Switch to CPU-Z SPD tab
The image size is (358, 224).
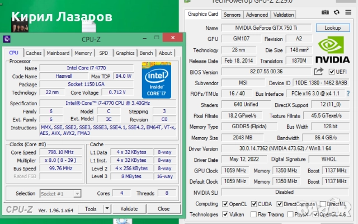(103, 53)
